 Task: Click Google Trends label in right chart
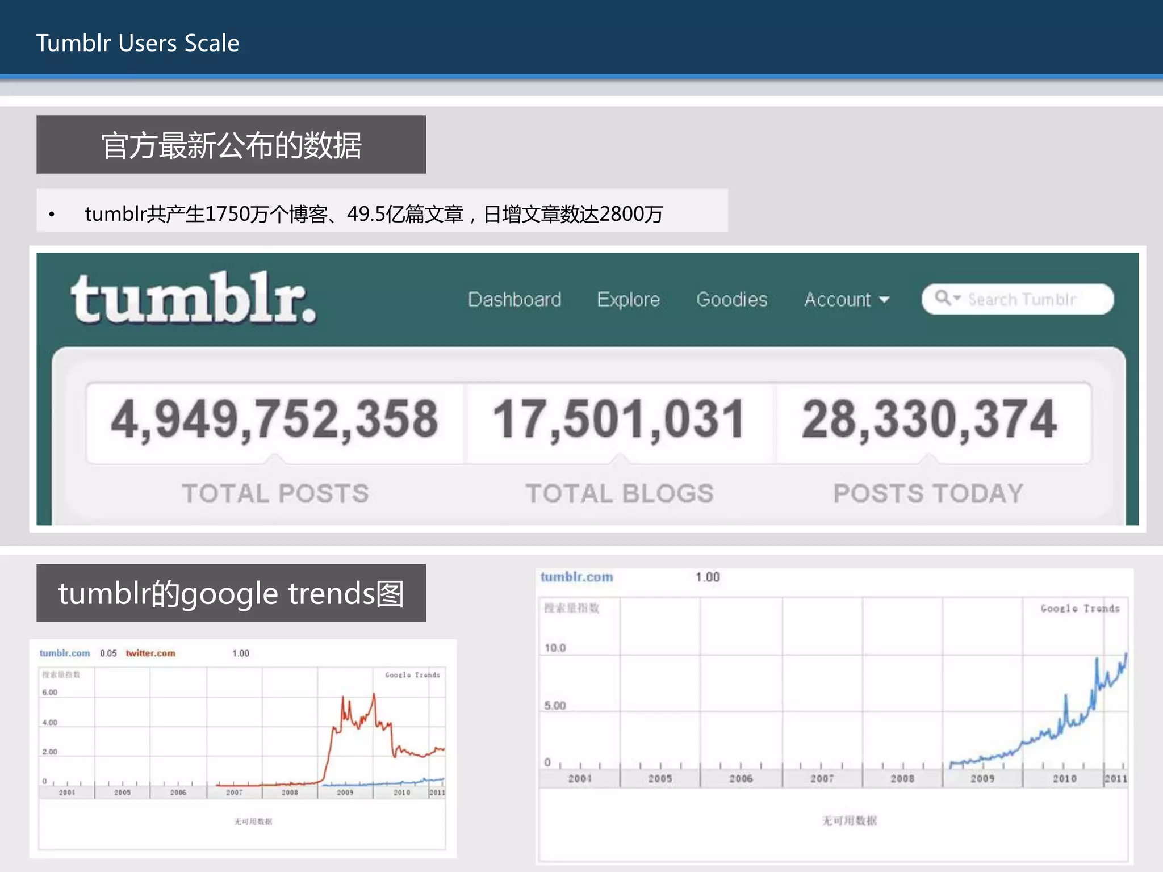tap(1080, 609)
